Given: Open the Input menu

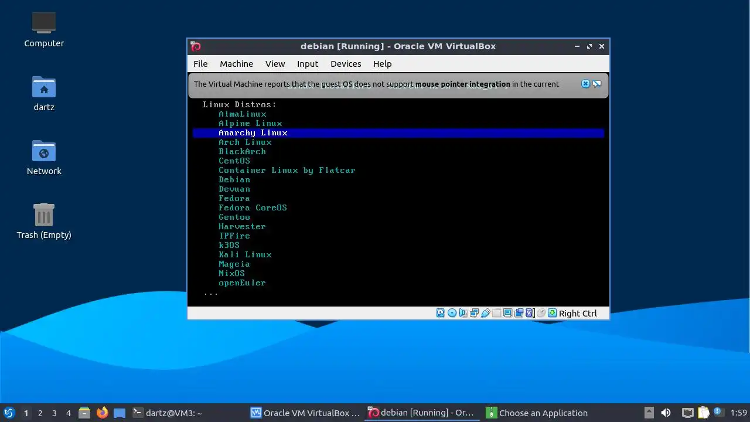Looking at the screenshot, I should coord(308,64).
